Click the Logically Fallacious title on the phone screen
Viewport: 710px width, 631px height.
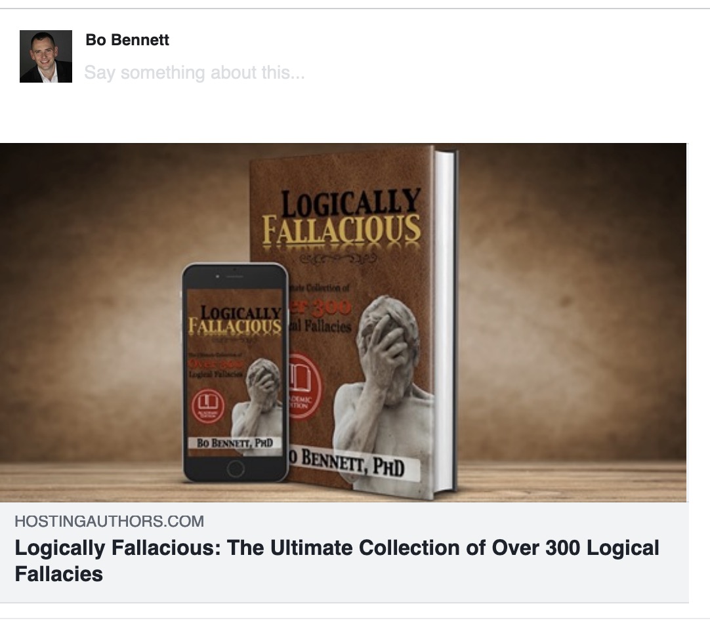[236, 319]
